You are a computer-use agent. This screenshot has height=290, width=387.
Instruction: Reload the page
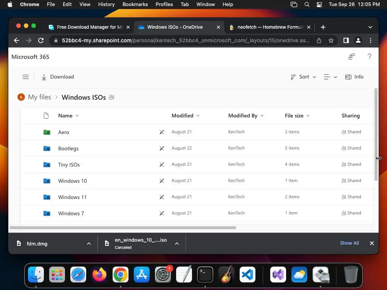(41, 40)
